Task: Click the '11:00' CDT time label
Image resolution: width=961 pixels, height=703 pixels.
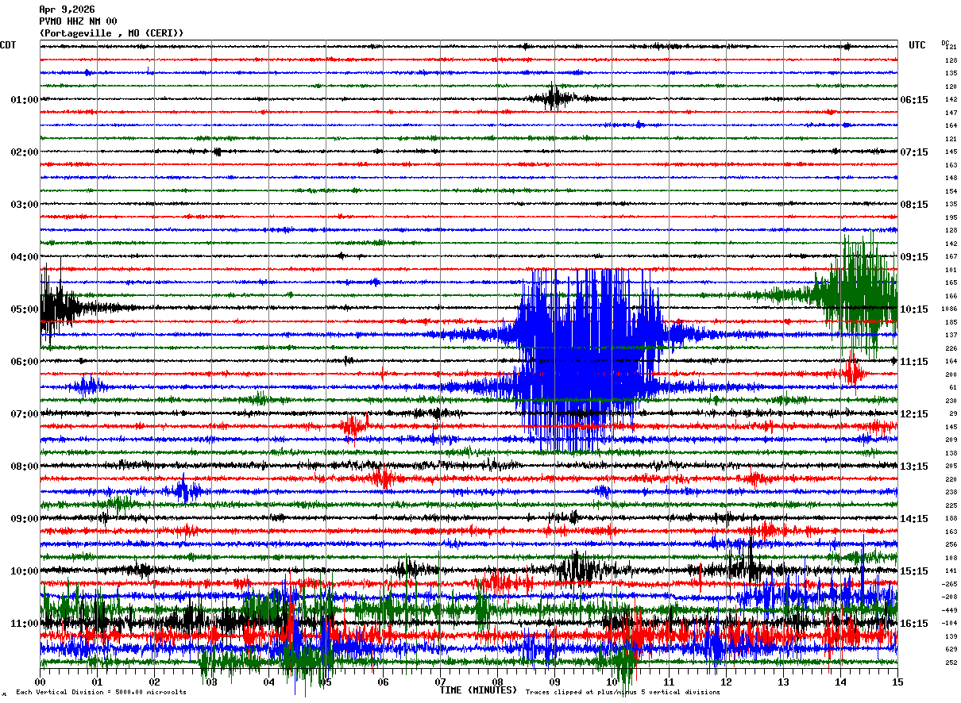Action: 25,624
